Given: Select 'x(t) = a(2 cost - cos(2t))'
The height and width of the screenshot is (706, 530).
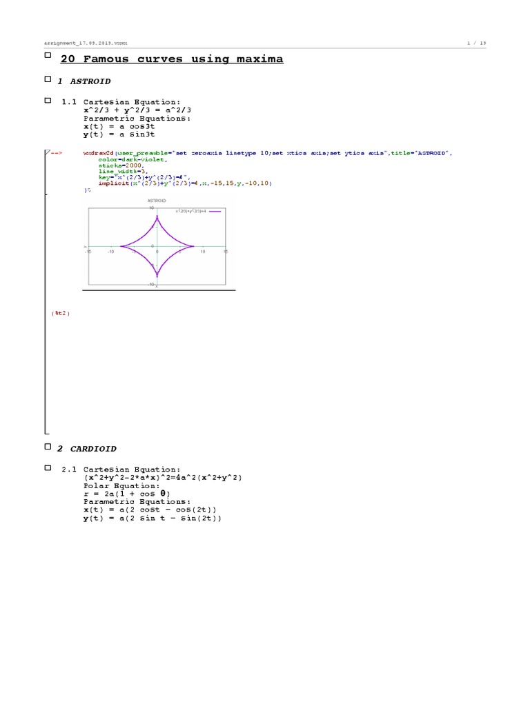Looking at the screenshot, I should (150, 510).
